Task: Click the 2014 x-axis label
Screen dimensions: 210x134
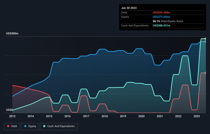Action: (x=31, y=116)
